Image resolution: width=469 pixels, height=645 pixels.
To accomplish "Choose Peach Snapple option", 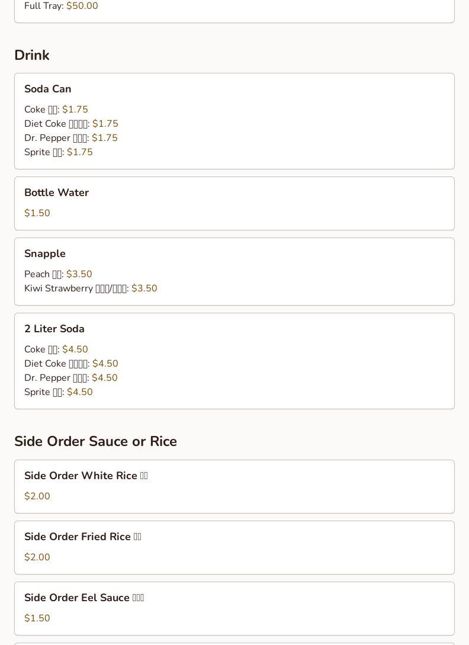I will click(58, 274).
